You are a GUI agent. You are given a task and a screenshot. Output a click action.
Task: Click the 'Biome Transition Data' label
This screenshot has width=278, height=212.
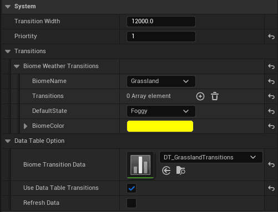(x=54, y=164)
